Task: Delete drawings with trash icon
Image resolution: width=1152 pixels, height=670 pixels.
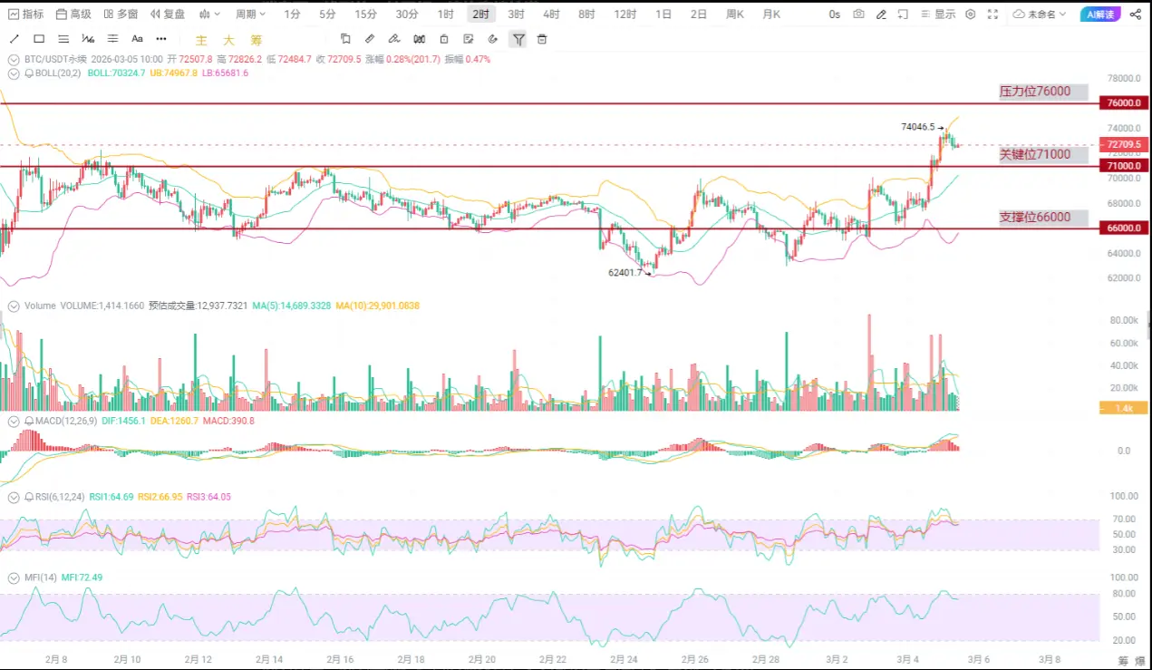Action: pos(542,39)
